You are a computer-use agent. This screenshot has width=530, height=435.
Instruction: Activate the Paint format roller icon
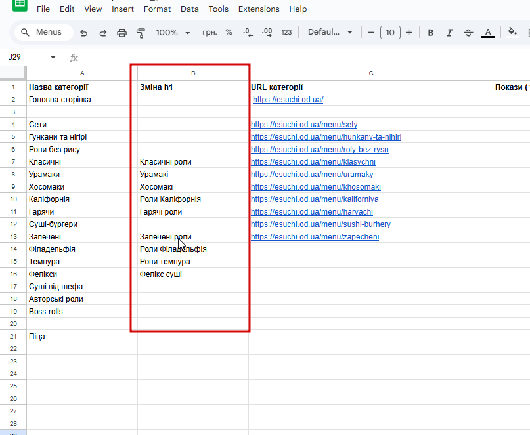[141, 33]
